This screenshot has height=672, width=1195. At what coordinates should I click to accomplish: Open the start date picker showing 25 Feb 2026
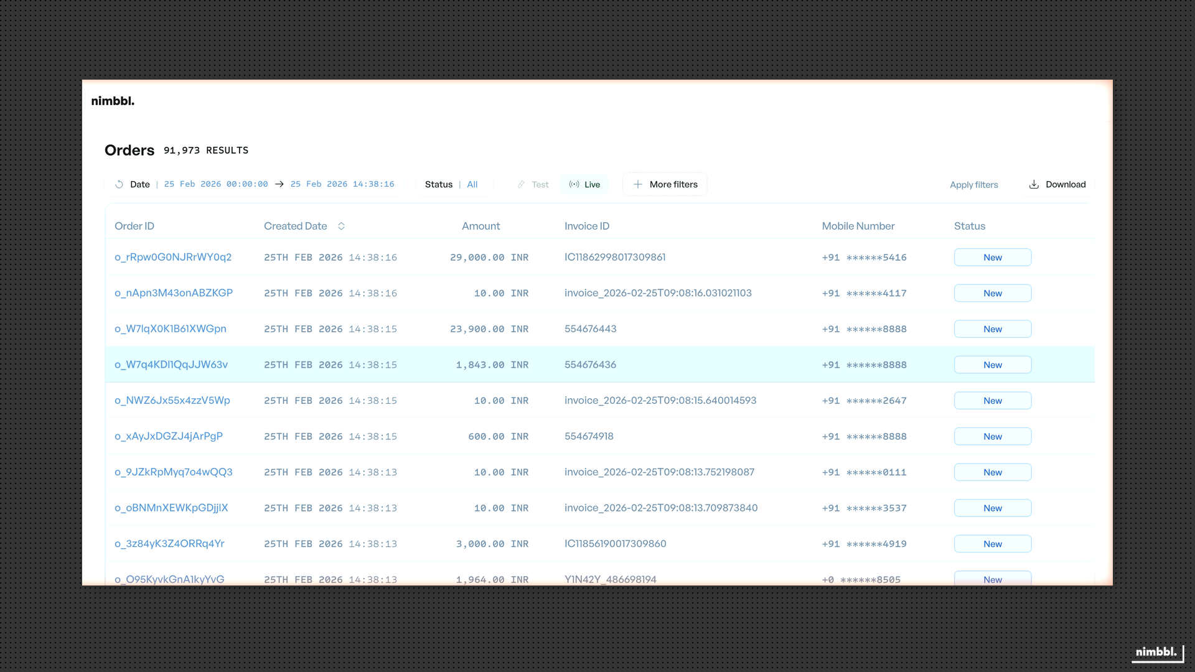coord(215,184)
